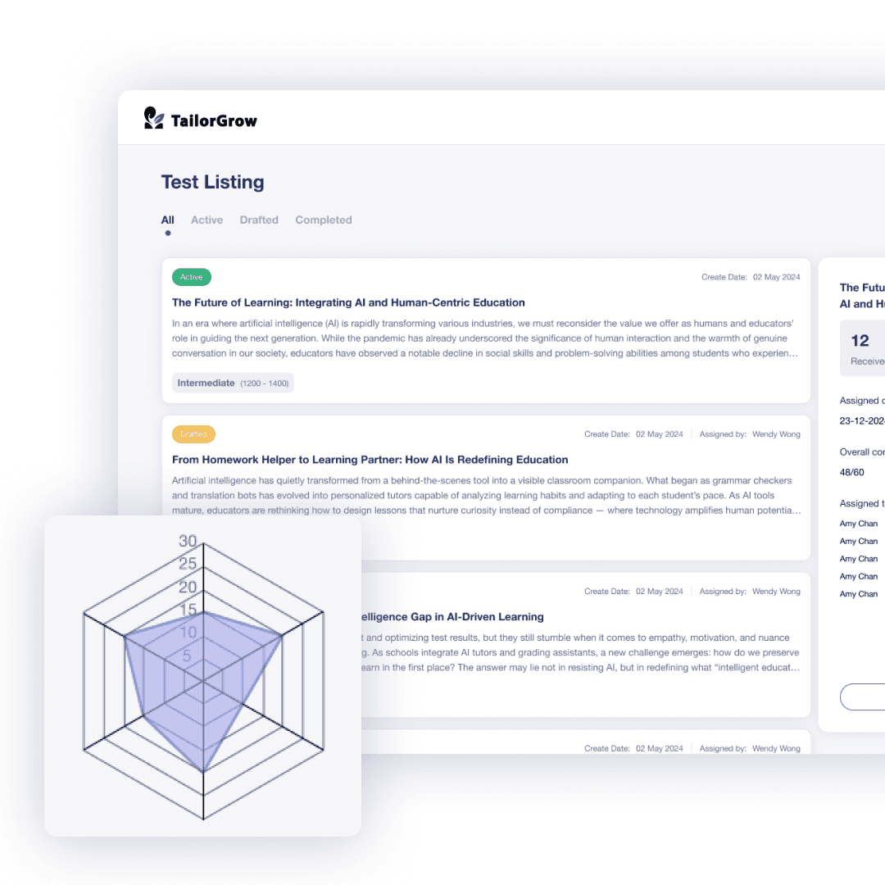Click 'Assigned by: Wendy Wong' on Drafted card
This screenshot has height=885, width=885.
click(750, 434)
